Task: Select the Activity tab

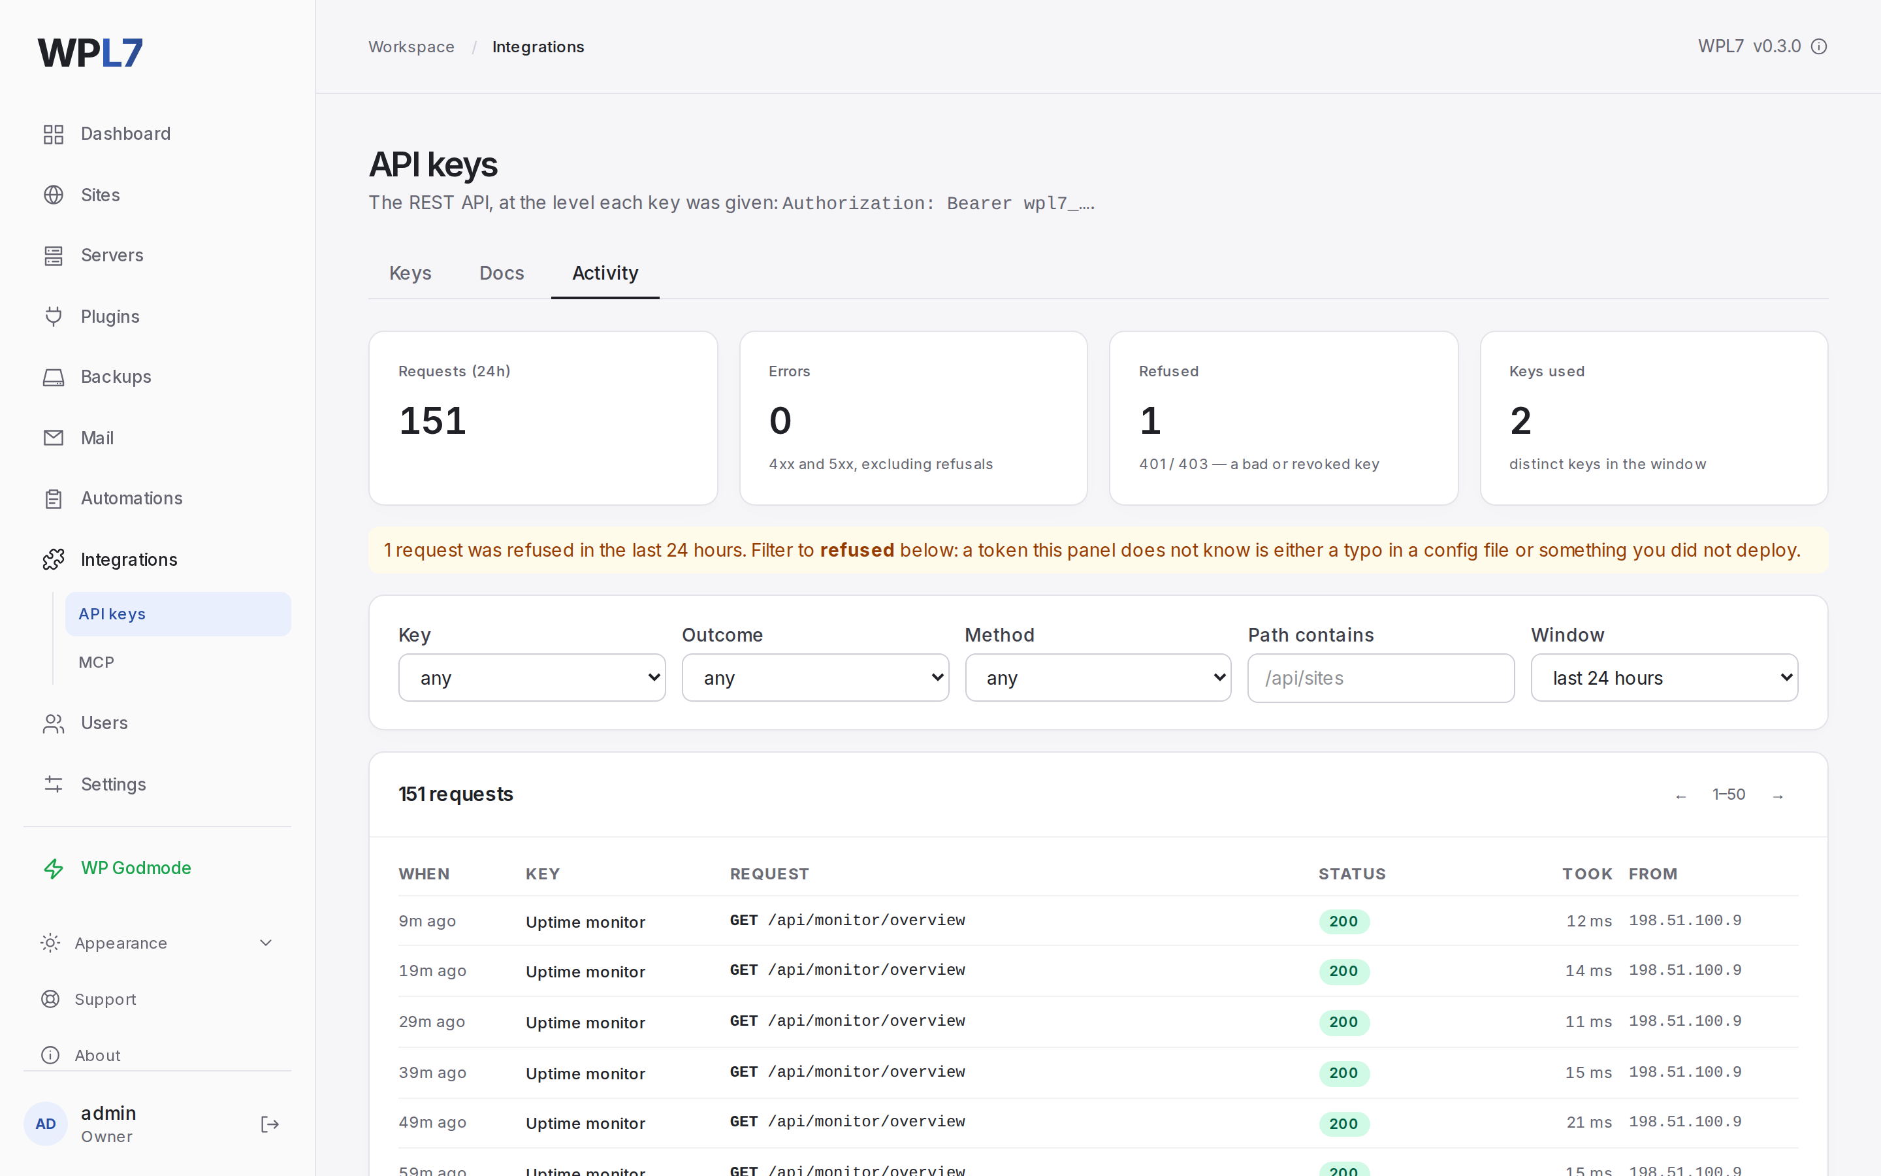Action: coord(605,273)
